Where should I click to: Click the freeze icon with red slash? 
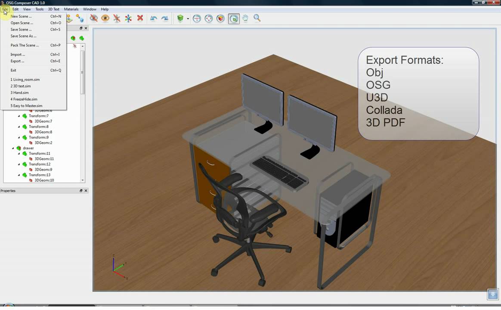[x=117, y=18]
